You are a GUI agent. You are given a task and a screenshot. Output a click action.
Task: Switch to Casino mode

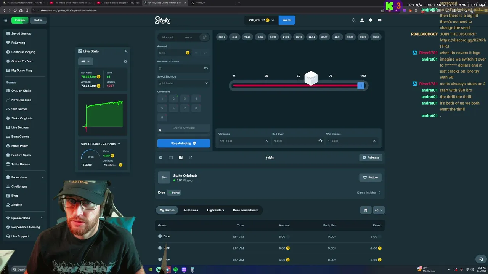pyautogui.click(x=20, y=20)
